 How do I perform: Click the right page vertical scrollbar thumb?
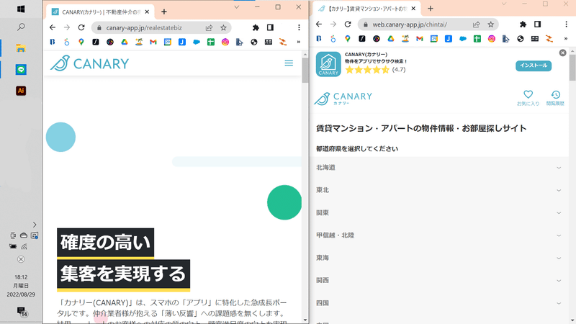[x=572, y=68]
